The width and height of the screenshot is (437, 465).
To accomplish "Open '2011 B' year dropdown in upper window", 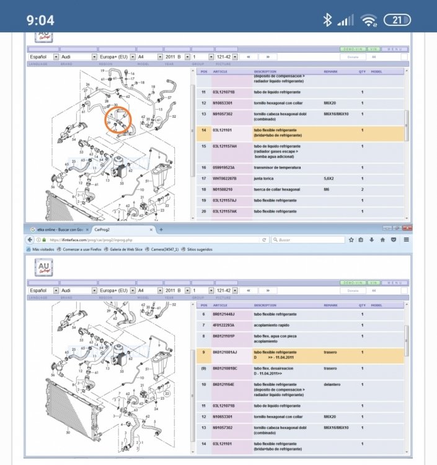I will pos(177,56).
